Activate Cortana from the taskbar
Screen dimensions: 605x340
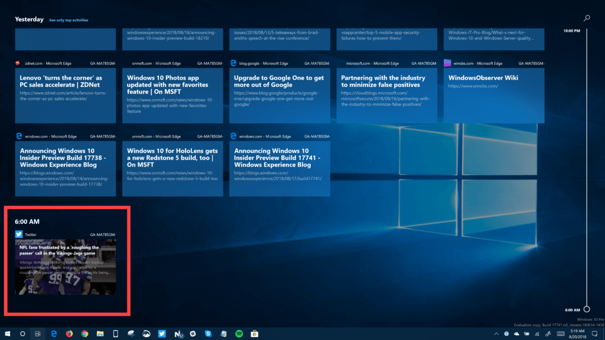[22, 334]
